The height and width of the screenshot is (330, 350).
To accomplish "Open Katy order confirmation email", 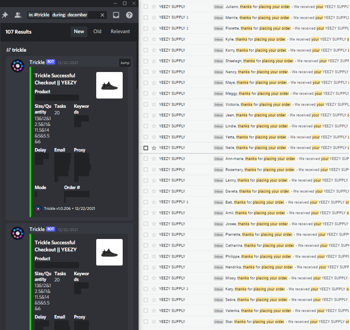I will coord(245,289).
